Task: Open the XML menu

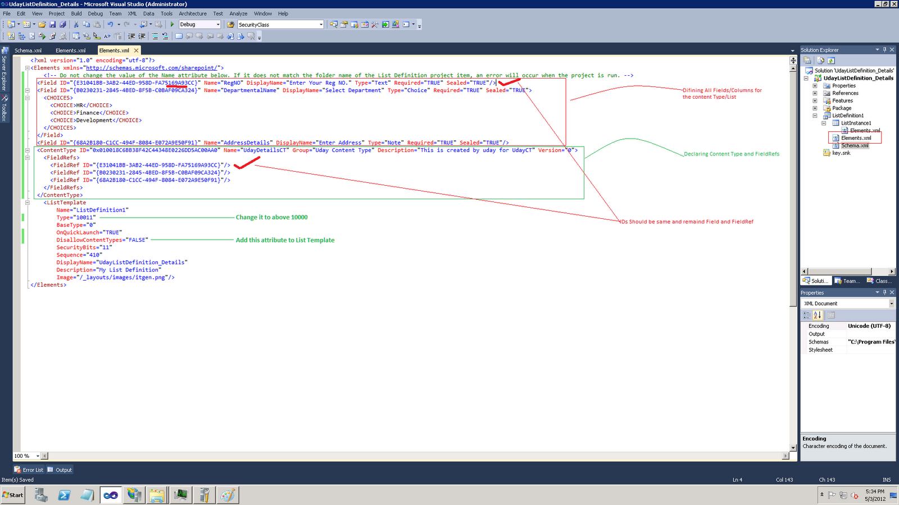Action: (132, 13)
